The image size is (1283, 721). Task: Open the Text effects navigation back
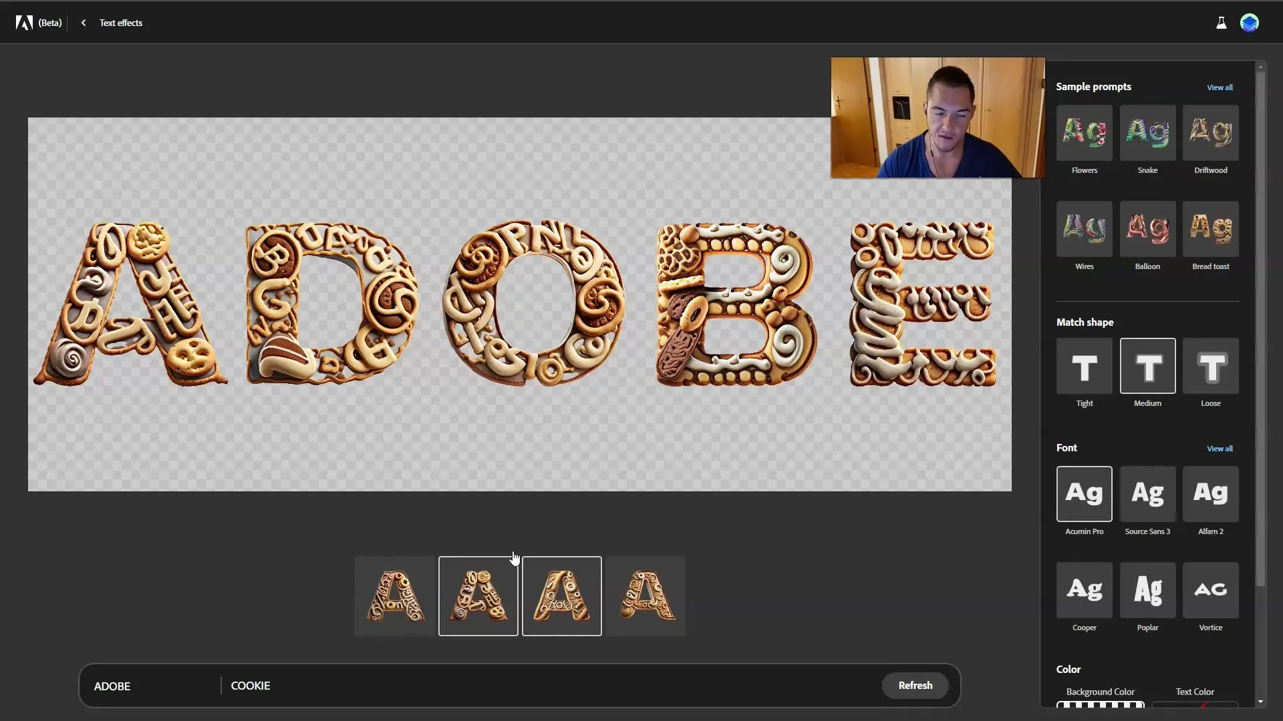pyautogui.click(x=83, y=22)
